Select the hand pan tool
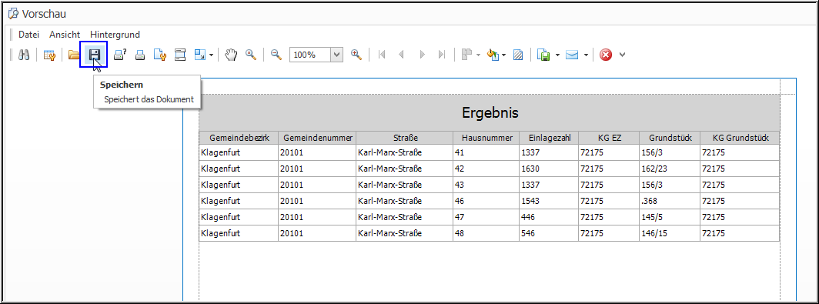The width and height of the screenshot is (819, 304). (x=231, y=55)
